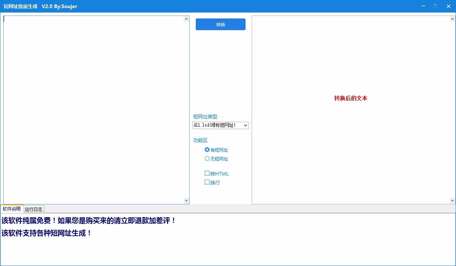Viewport: 456px width, 266px height.
Task: Select the 无短网址 radio option
Action: (217, 159)
